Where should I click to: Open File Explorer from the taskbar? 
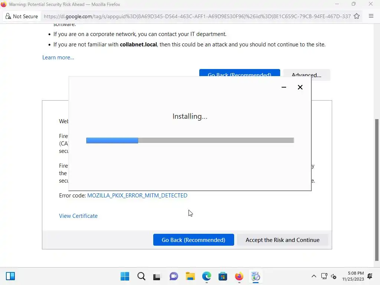pyautogui.click(x=190, y=276)
